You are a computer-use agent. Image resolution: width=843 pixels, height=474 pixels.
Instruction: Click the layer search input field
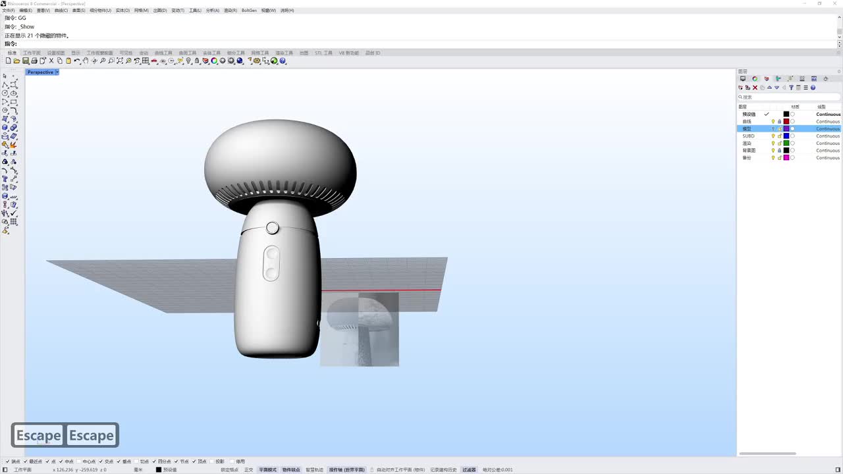click(789, 97)
